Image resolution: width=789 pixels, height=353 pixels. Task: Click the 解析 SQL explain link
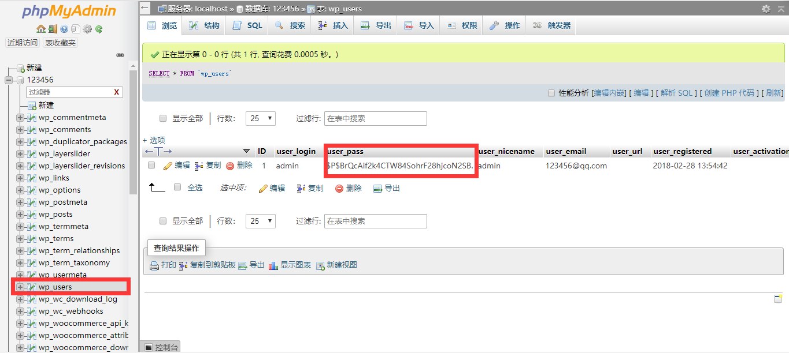coord(676,93)
